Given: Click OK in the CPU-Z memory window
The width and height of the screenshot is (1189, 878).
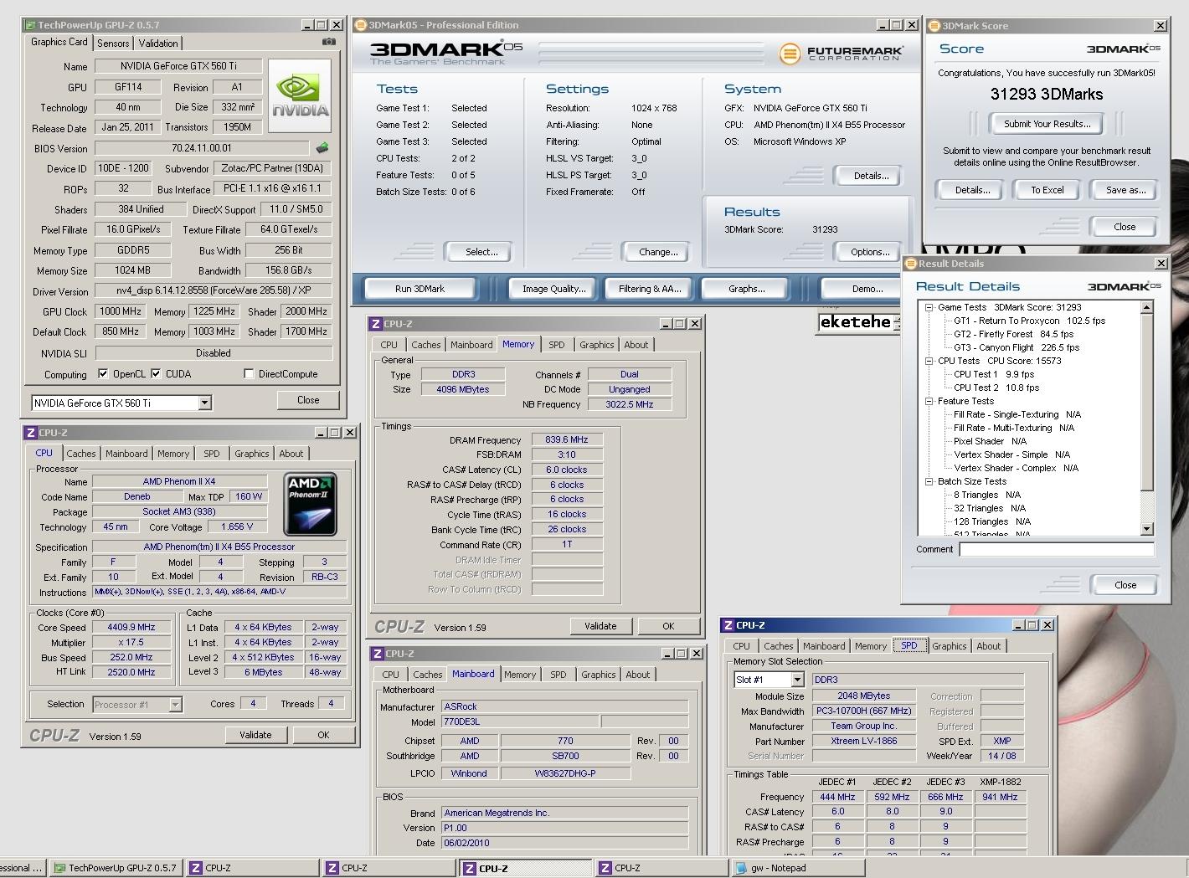Looking at the screenshot, I should pyautogui.click(x=668, y=626).
